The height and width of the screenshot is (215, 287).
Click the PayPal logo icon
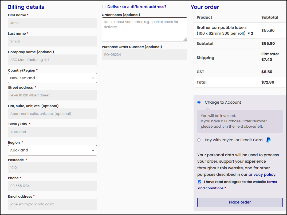pyautogui.click(x=269, y=140)
